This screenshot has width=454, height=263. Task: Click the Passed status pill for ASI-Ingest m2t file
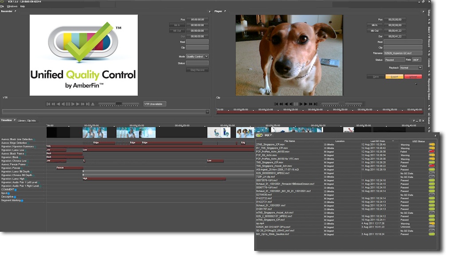pyautogui.click(x=431, y=170)
